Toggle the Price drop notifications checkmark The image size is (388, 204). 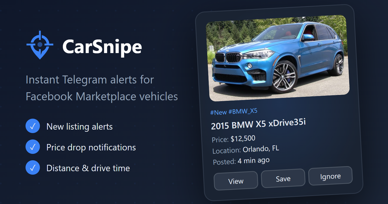(x=33, y=147)
